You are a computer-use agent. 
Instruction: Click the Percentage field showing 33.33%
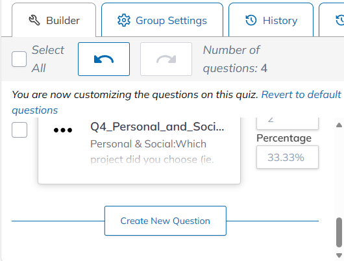(x=288, y=157)
